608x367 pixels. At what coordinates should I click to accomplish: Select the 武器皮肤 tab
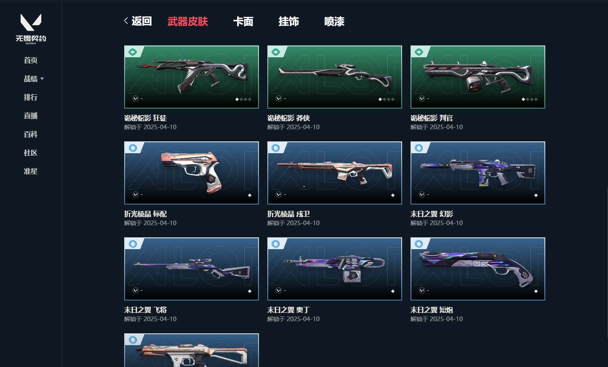[188, 21]
